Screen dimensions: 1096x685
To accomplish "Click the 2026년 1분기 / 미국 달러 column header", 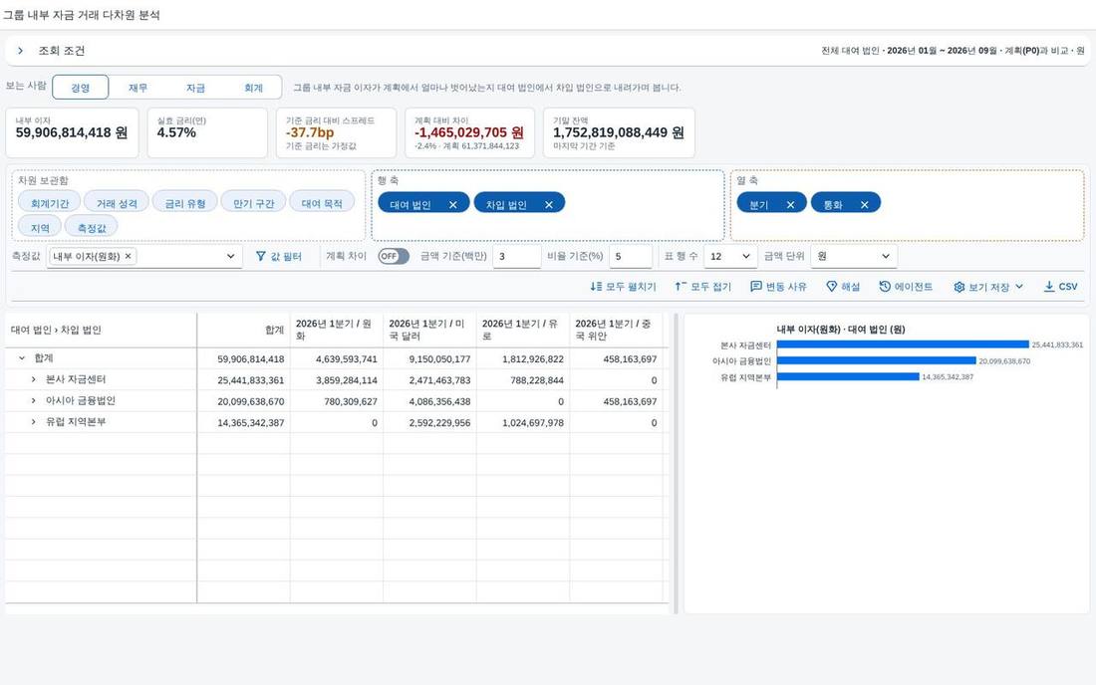I will pyautogui.click(x=429, y=330).
